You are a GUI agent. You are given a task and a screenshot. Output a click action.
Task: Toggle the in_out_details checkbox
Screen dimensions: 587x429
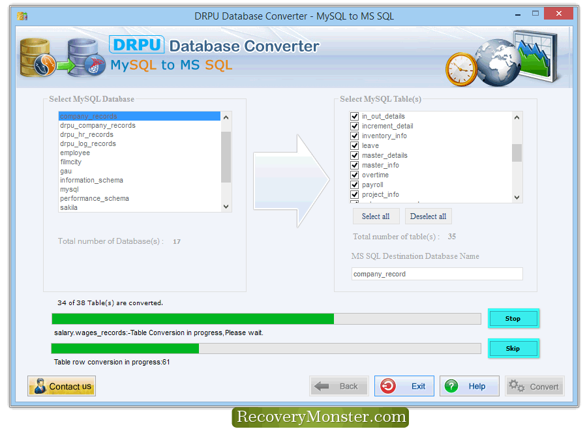355,116
